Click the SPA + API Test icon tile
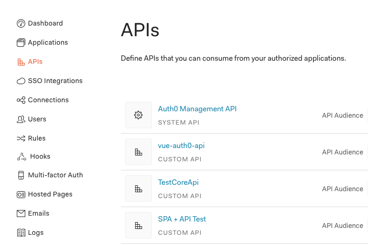Screen dimensions: 368x246 [x=138, y=225]
